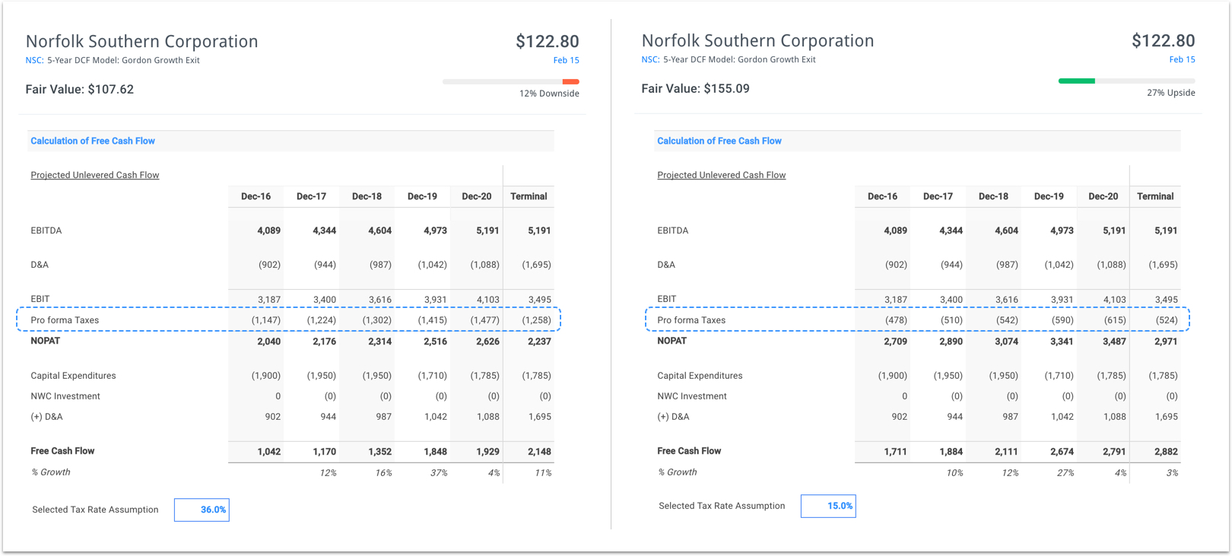Select the 36.0% tax rate input field

pos(202,510)
